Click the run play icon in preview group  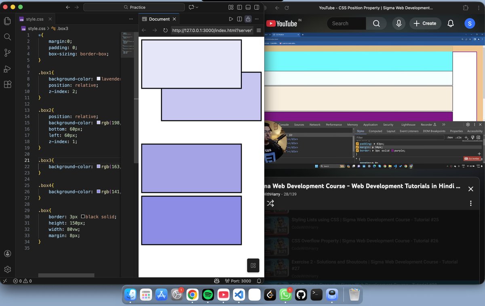click(x=231, y=19)
